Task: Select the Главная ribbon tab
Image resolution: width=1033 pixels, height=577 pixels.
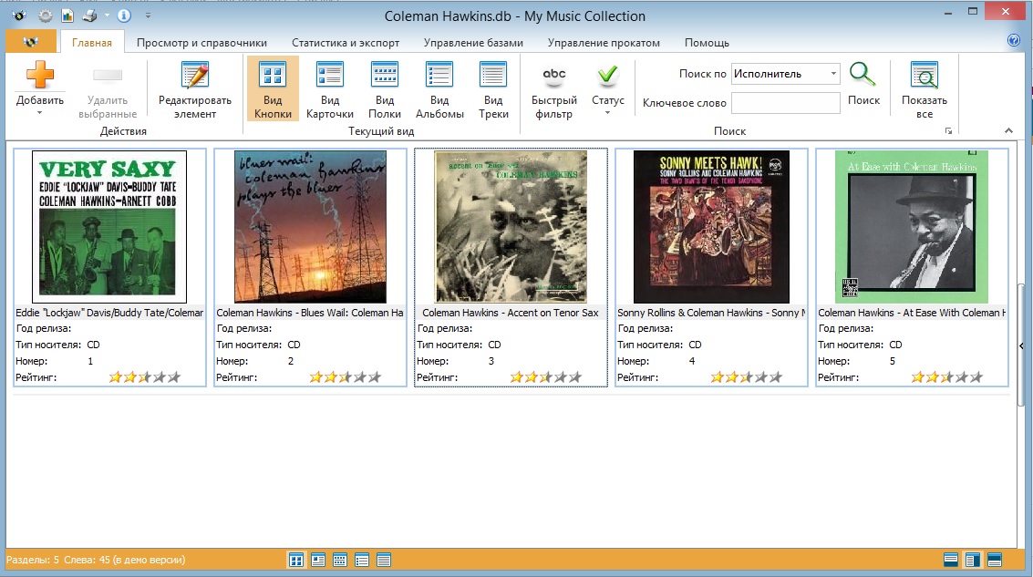Action: click(91, 43)
